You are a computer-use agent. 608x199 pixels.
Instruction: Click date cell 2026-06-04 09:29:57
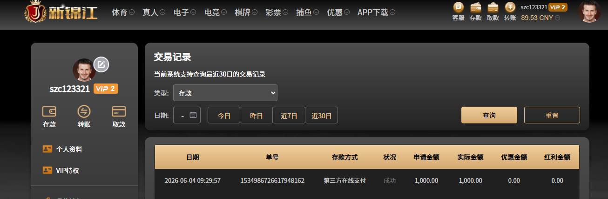[x=192, y=180]
